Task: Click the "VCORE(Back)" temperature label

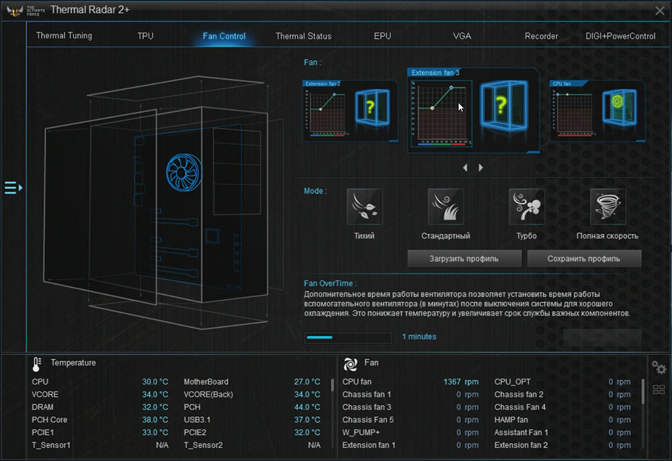Action: pos(208,394)
